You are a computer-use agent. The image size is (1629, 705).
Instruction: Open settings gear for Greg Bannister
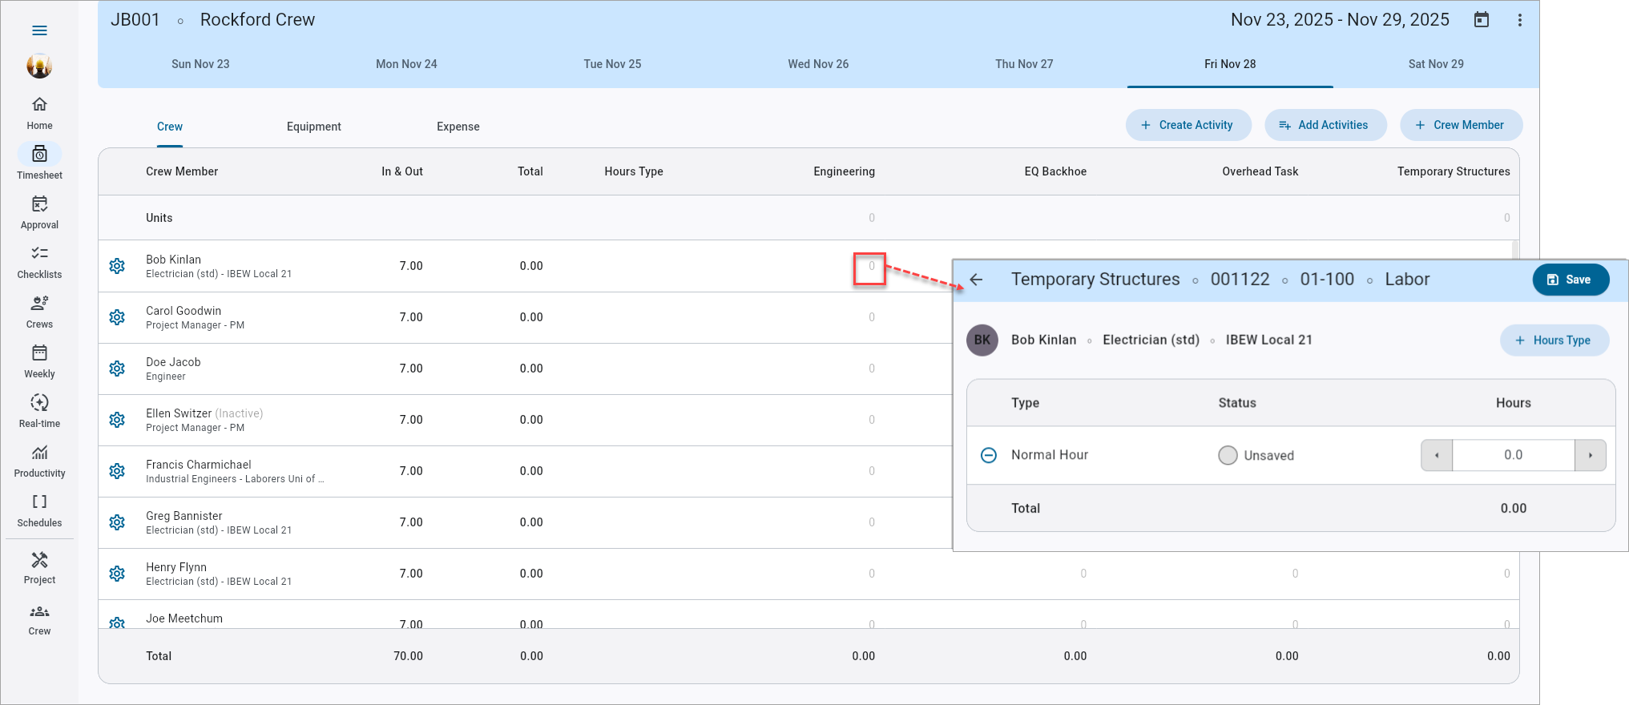tap(117, 522)
